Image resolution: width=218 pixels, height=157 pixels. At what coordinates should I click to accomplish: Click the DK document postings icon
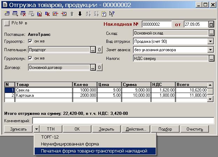tap(40, 14)
